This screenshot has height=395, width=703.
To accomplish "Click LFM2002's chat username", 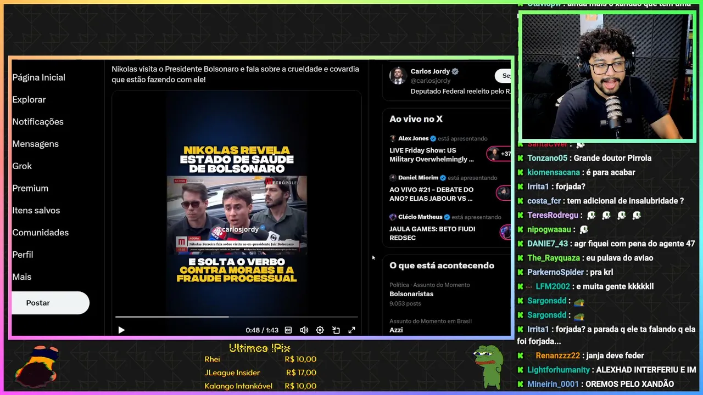I will pyautogui.click(x=553, y=286).
